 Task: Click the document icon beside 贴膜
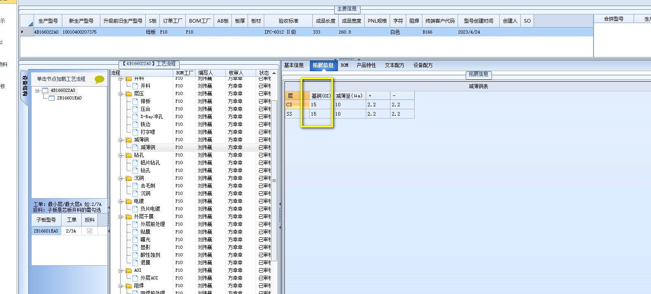[136, 232]
